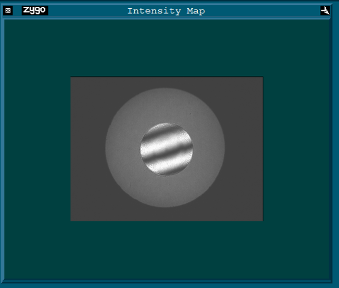The image size is (339, 288).
Task: Click the pin icon at title bar's right end
Action: 325,10
